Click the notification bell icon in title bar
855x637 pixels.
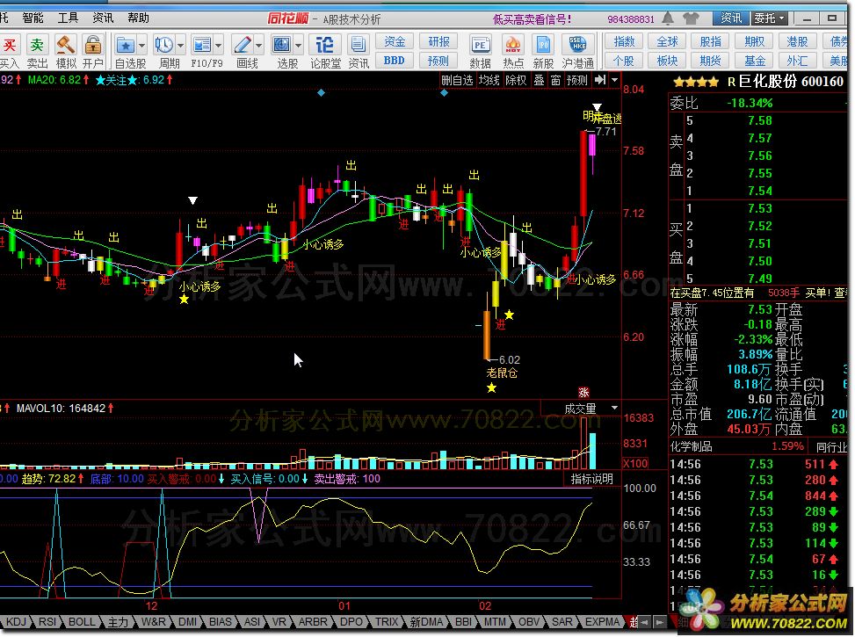[x=668, y=18]
